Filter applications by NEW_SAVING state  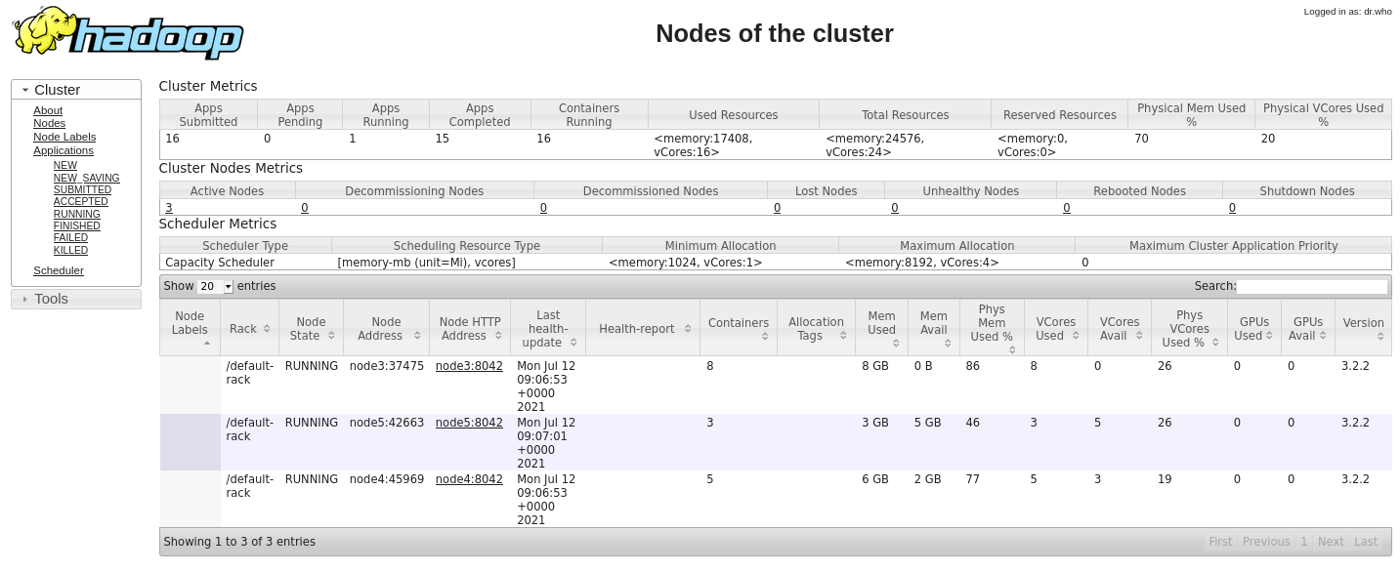point(87,178)
